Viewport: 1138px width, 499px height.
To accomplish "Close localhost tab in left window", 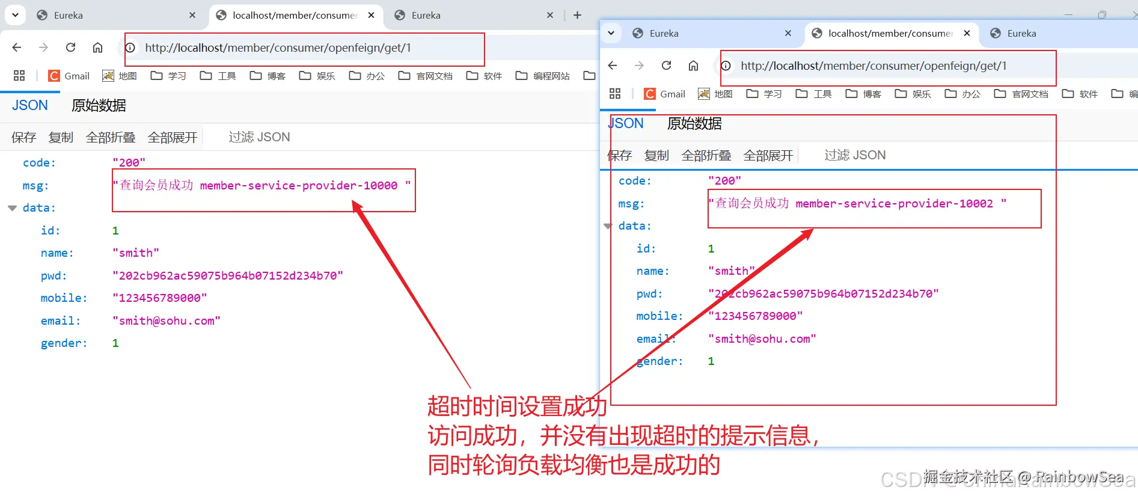I will click(x=372, y=15).
